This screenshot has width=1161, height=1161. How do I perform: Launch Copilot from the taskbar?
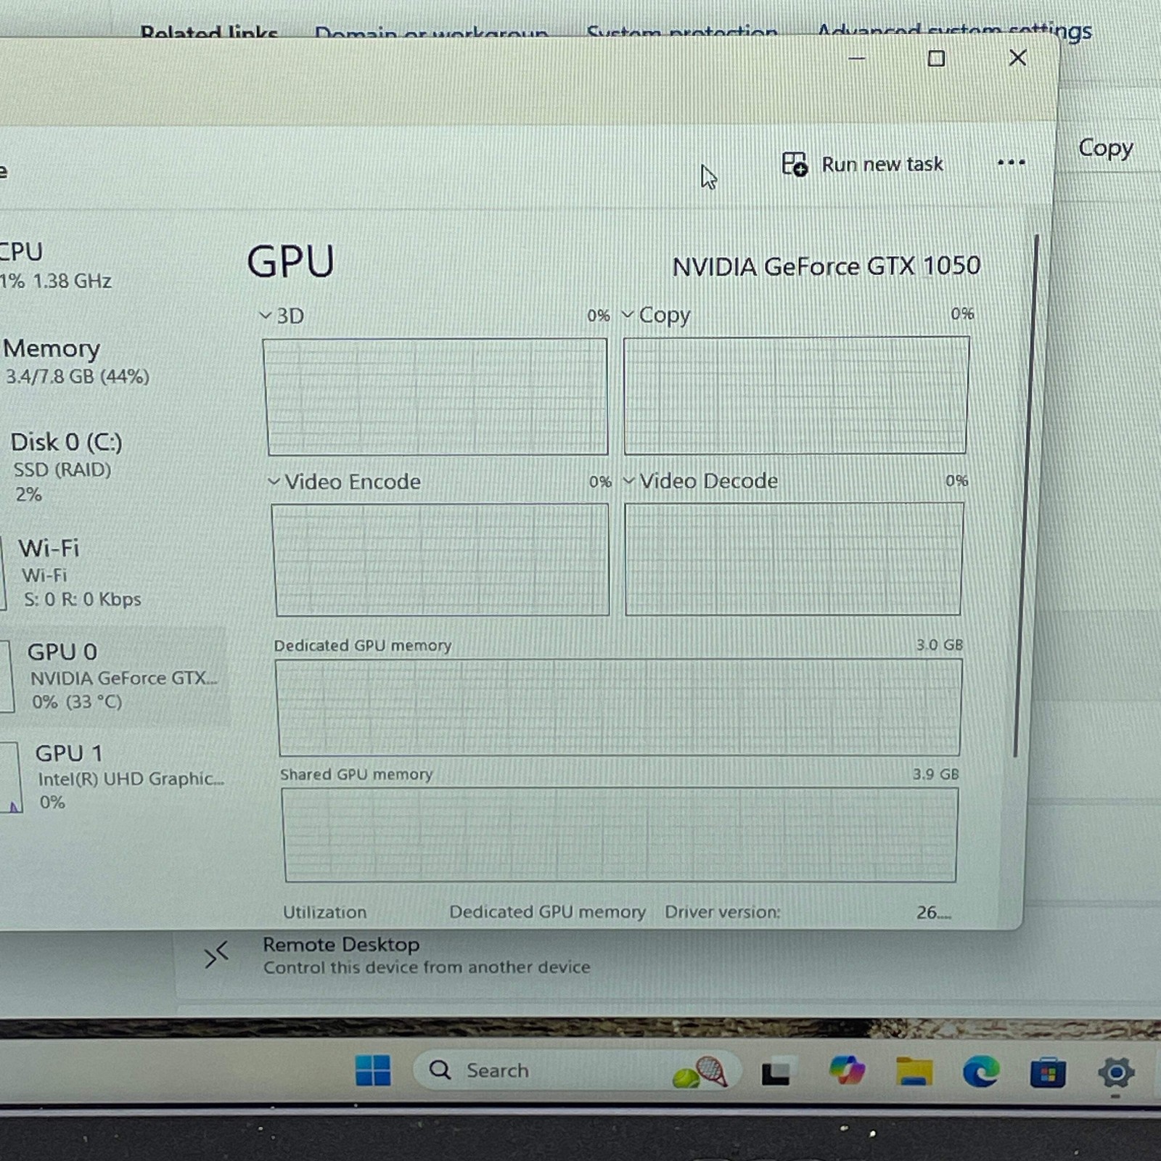point(846,1070)
